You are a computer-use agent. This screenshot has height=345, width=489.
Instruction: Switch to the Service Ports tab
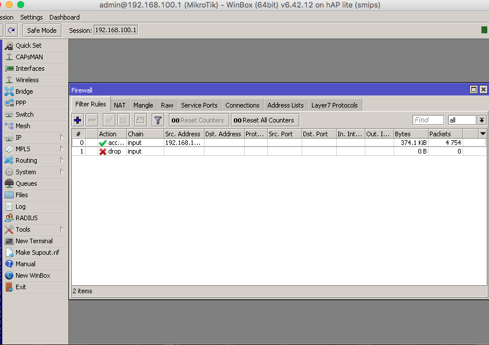point(199,105)
